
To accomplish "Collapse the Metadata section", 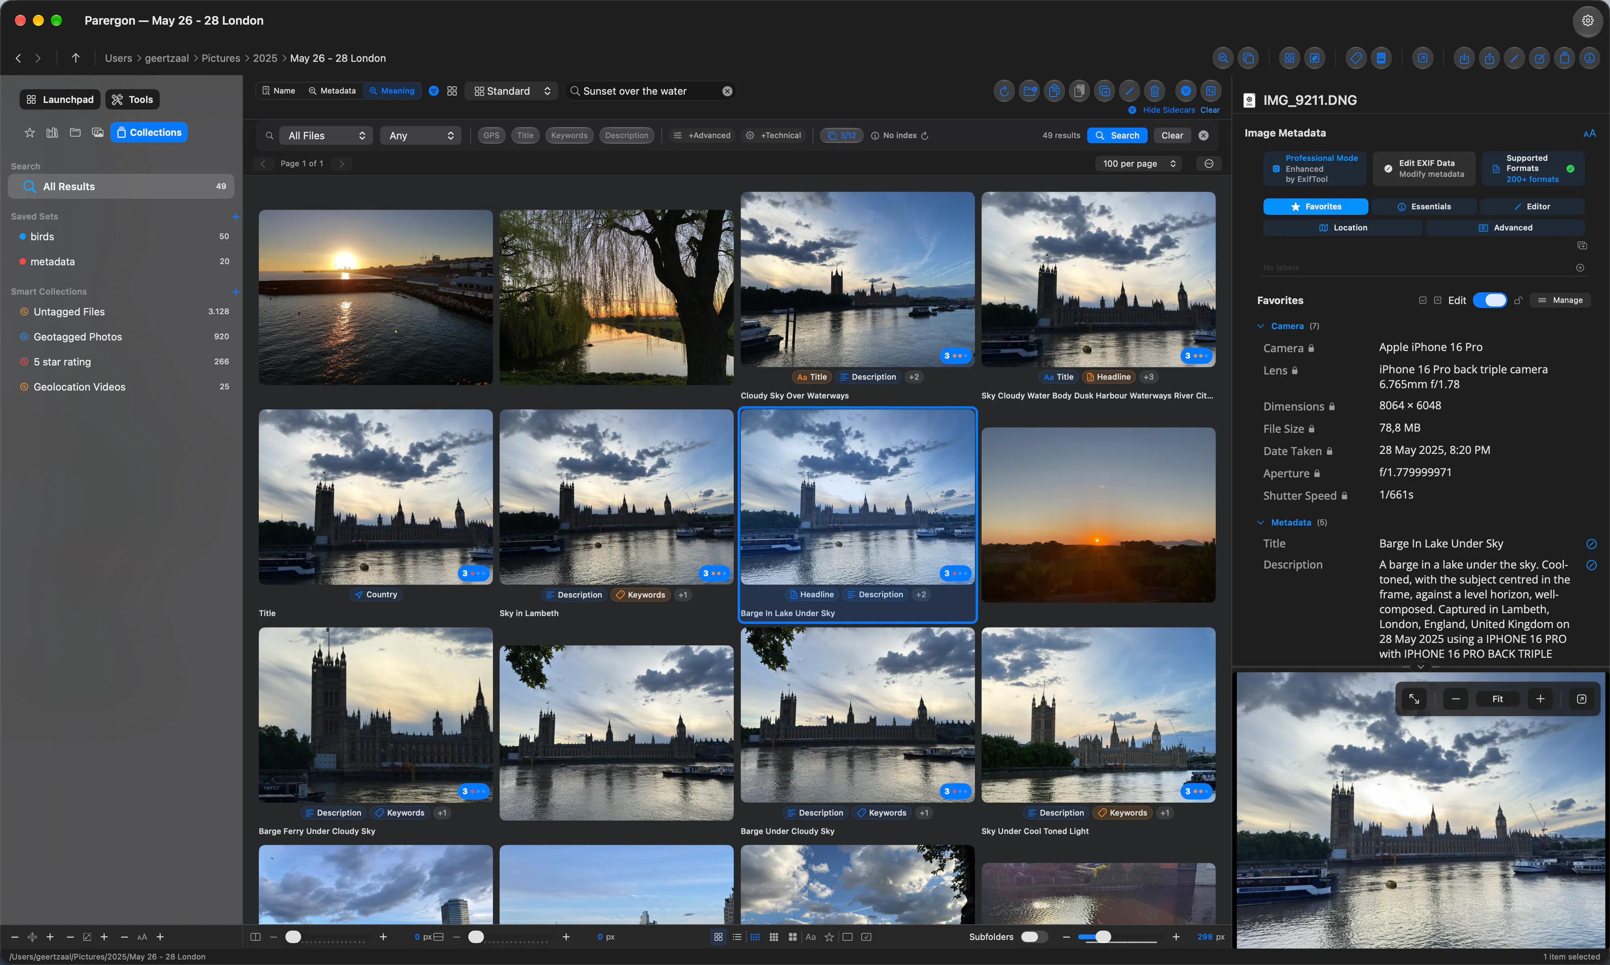I will click(1261, 523).
